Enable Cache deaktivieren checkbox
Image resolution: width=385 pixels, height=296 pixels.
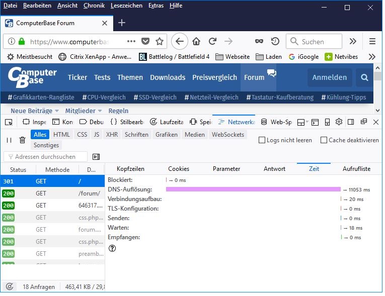[324, 140]
